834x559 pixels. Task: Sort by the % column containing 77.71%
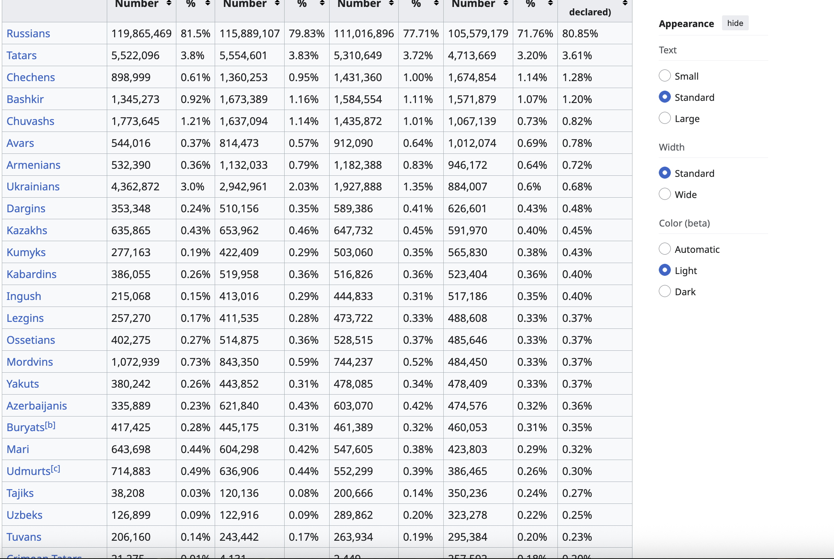click(436, 3)
